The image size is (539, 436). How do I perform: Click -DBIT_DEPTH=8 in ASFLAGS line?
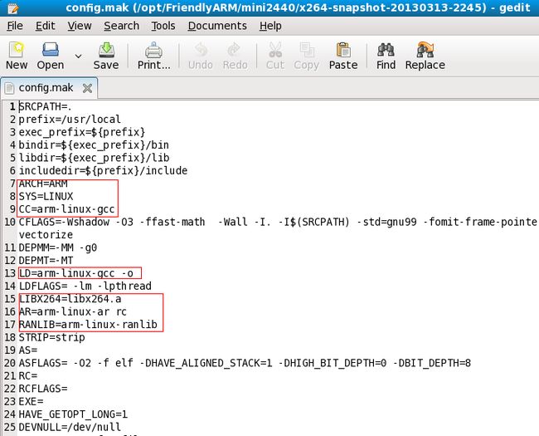[432, 363]
